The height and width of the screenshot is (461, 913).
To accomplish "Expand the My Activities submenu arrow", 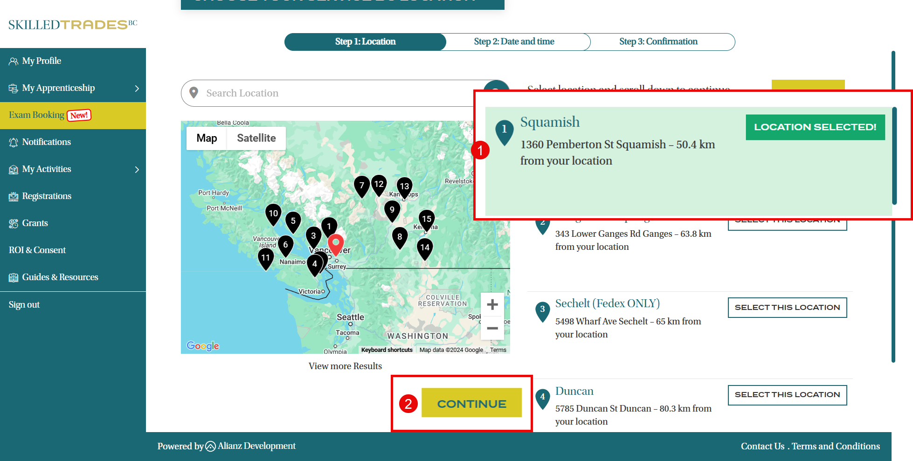I will pyautogui.click(x=137, y=169).
